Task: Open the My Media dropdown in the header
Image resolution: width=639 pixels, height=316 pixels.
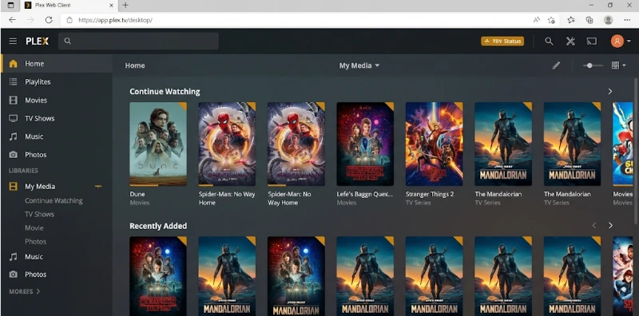Action: click(359, 65)
